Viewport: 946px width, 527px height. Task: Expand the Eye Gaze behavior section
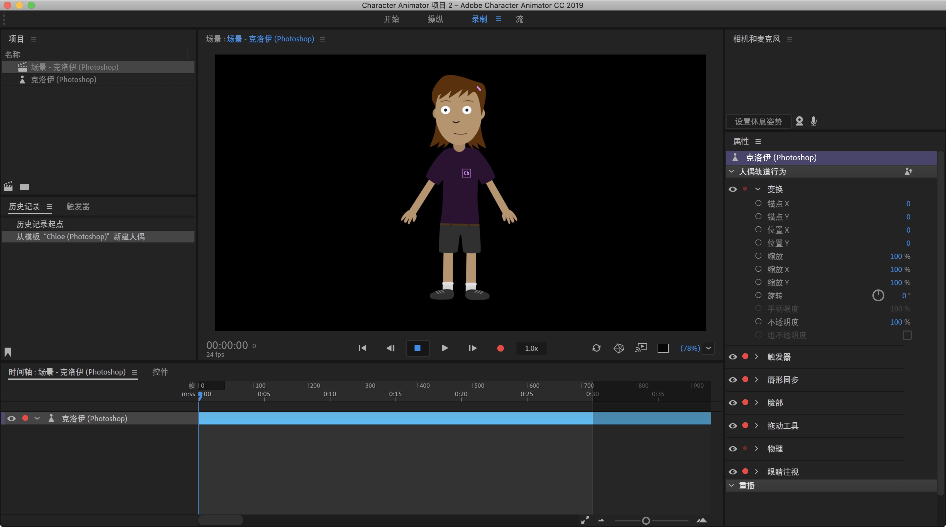(x=756, y=472)
